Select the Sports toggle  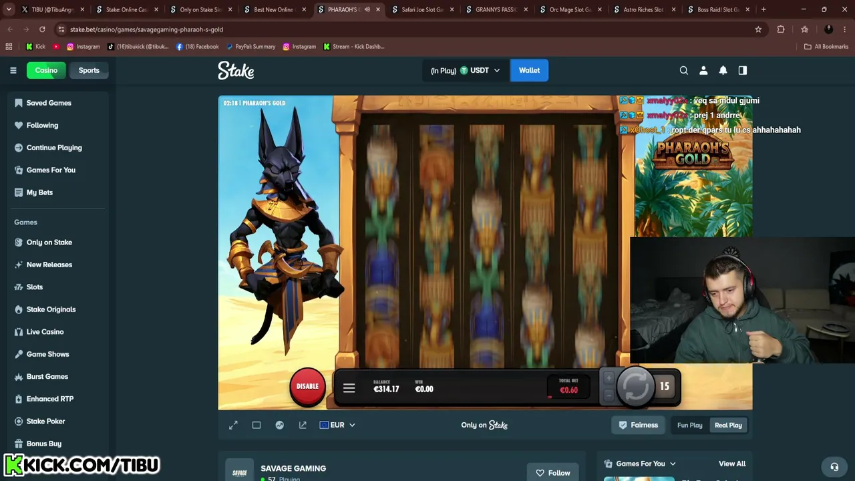[89, 70]
